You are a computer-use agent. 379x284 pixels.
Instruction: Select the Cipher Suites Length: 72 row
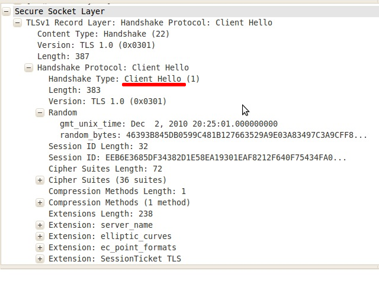105,169
